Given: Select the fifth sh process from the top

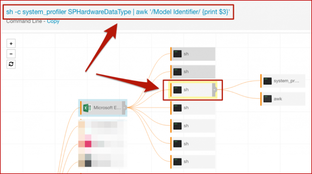Looking at the screenshot, I should point(193,126).
